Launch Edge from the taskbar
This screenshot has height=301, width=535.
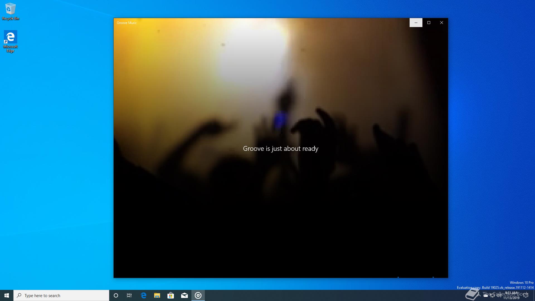144,295
